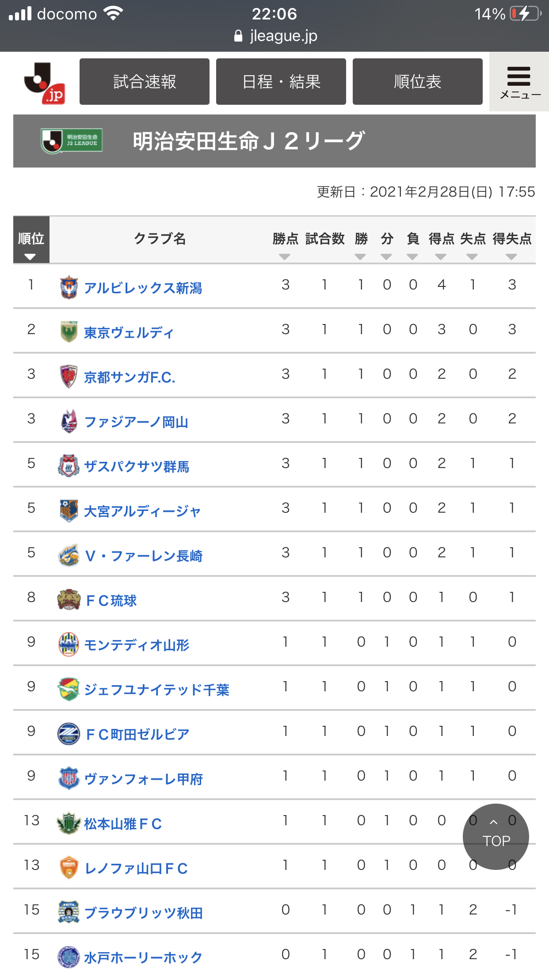Click the Albirex Niigata club crest

tap(69, 287)
